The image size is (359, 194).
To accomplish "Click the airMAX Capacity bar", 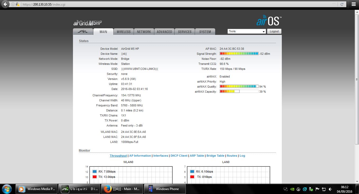I will click(x=239, y=92).
